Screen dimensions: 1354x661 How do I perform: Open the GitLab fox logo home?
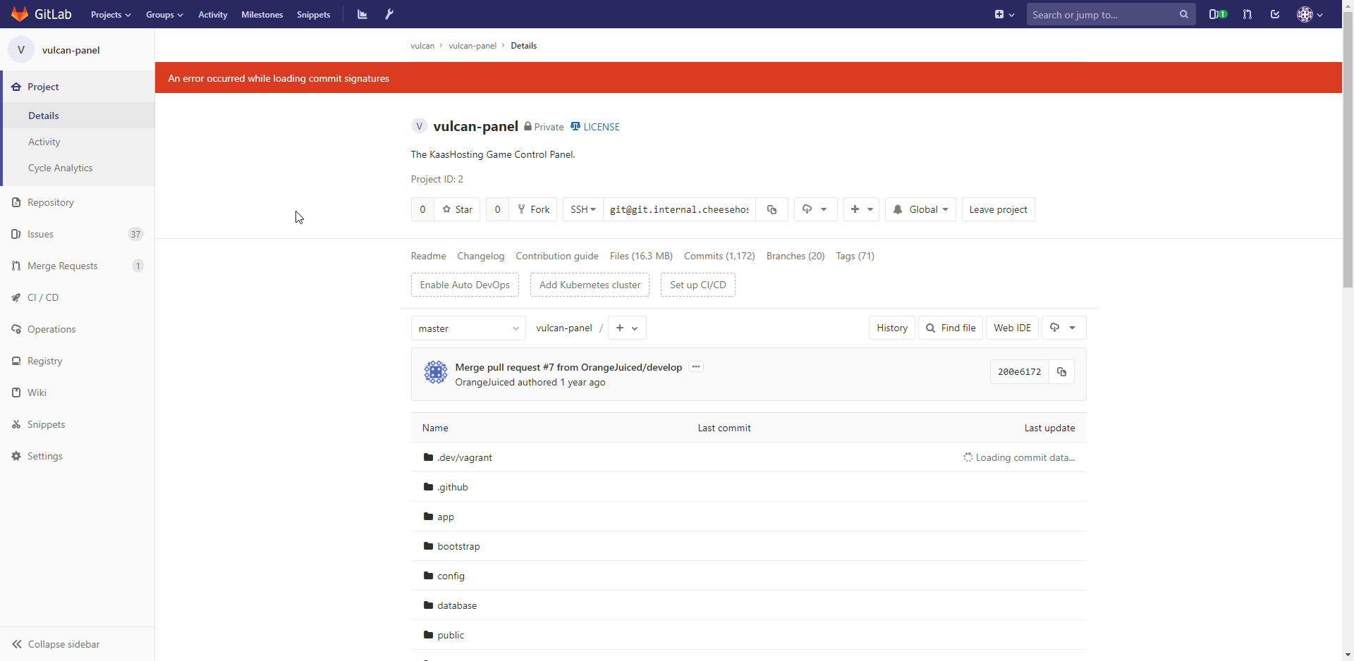tap(20, 14)
